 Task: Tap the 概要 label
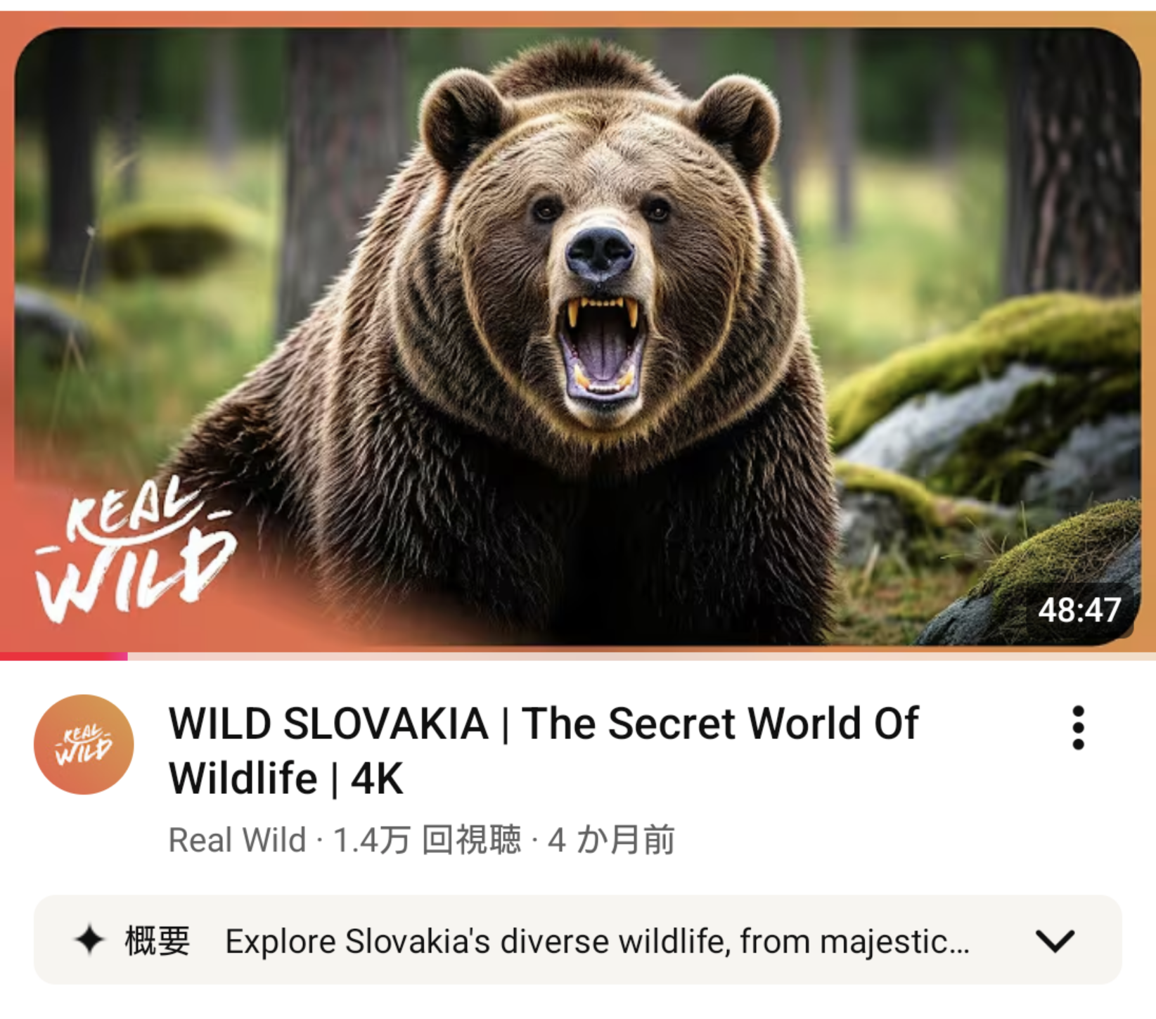(x=158, y=941)
